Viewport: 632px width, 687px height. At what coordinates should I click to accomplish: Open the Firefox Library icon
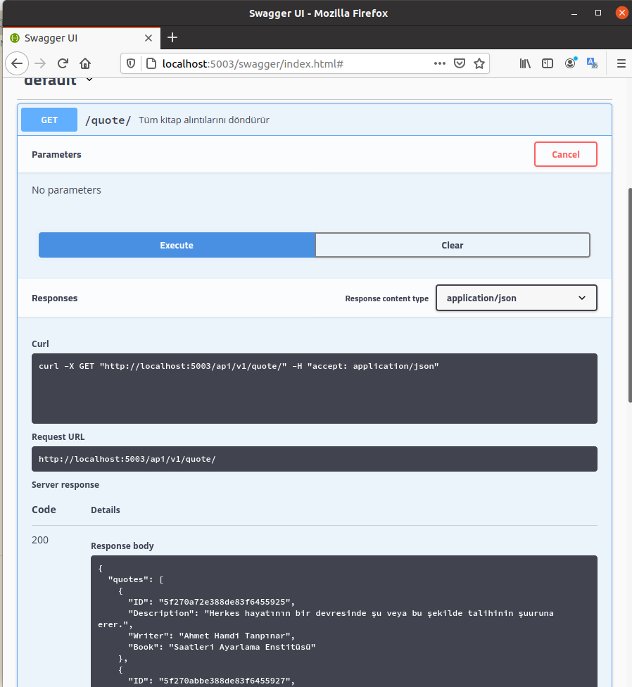tap(525, 63)
